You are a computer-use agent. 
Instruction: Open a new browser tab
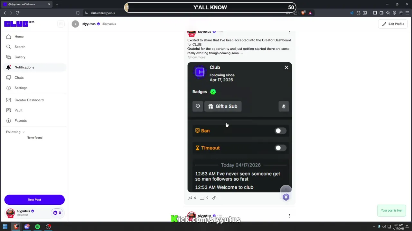coord(57,4)
